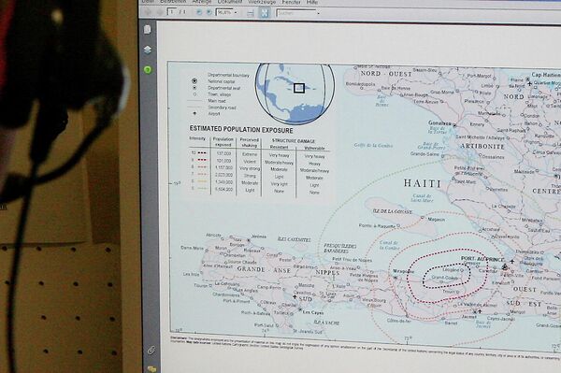Click the Suchen search field
This screenshot has height=373, width=561.
296,13
